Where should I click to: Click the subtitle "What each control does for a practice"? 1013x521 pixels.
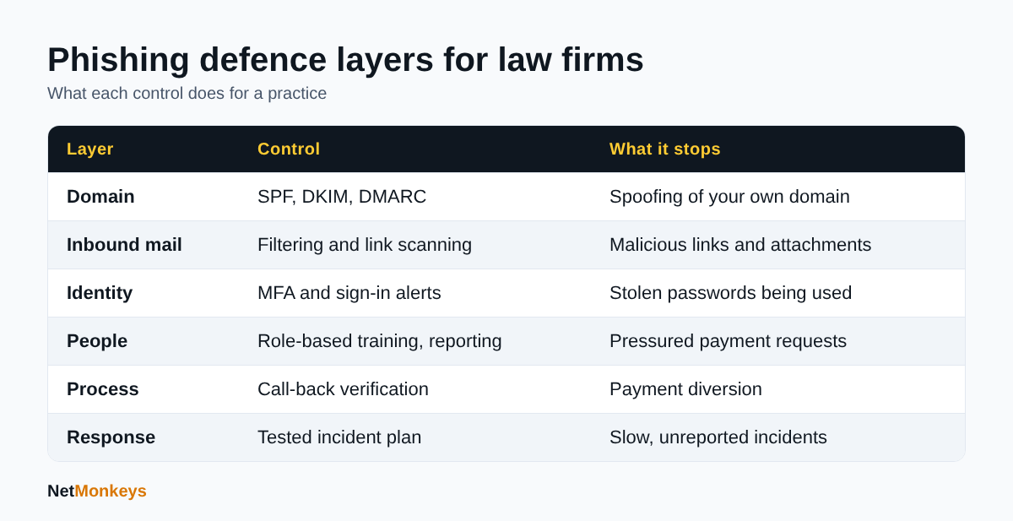click(187, 93)
